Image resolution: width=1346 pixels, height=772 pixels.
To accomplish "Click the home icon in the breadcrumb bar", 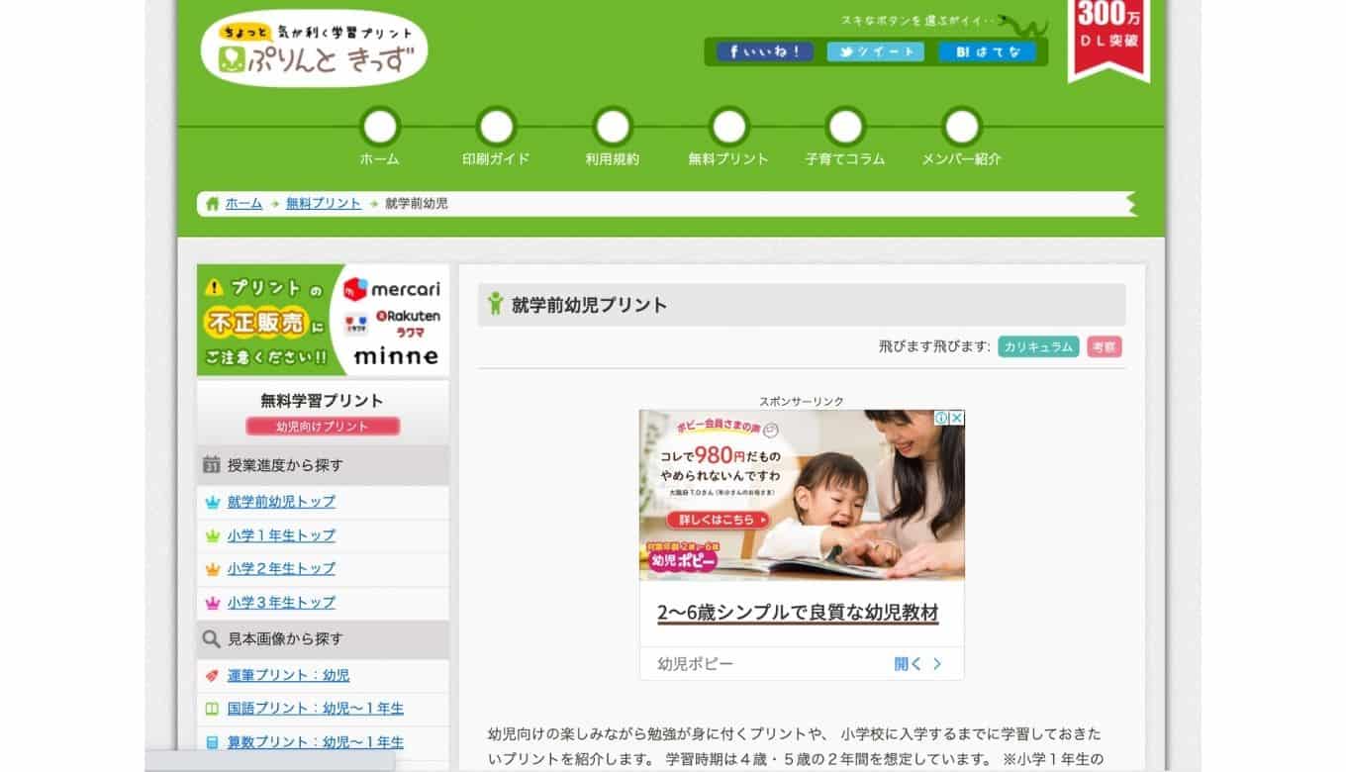I will tap(213, 203).
